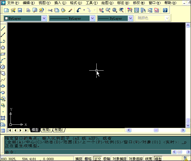Select the Construction Line tool
The image size is (191, 161).
(3, 35)
